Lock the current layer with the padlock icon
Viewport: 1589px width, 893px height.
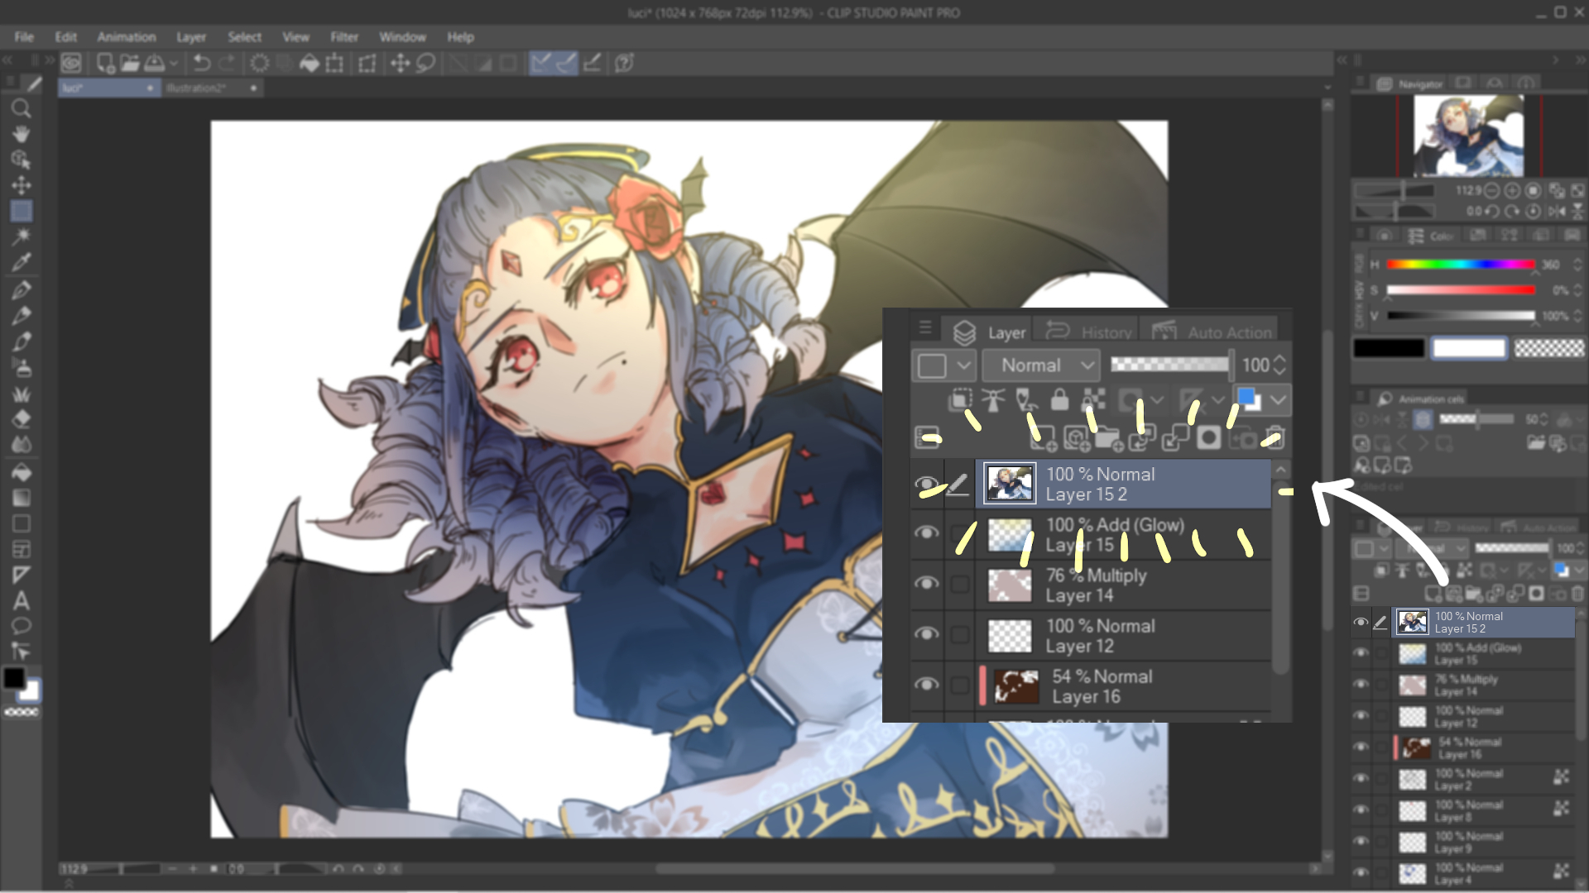1059,400
